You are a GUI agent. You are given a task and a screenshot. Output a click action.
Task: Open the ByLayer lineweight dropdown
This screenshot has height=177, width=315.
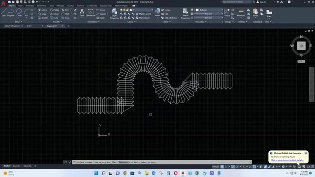click(209, 14)
